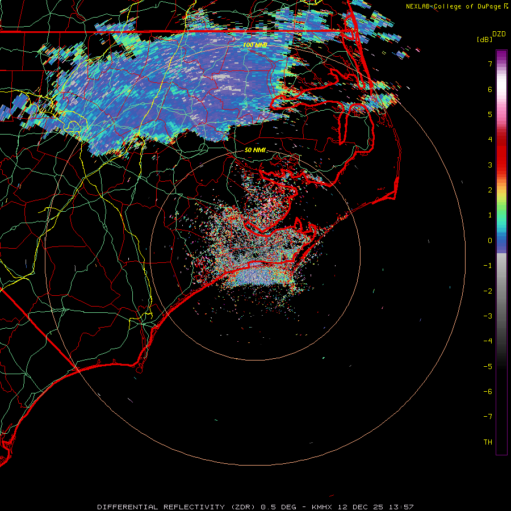Click the 6 dB scale value
The width and height of the screenshot is (511, 511).
[490, 89]
